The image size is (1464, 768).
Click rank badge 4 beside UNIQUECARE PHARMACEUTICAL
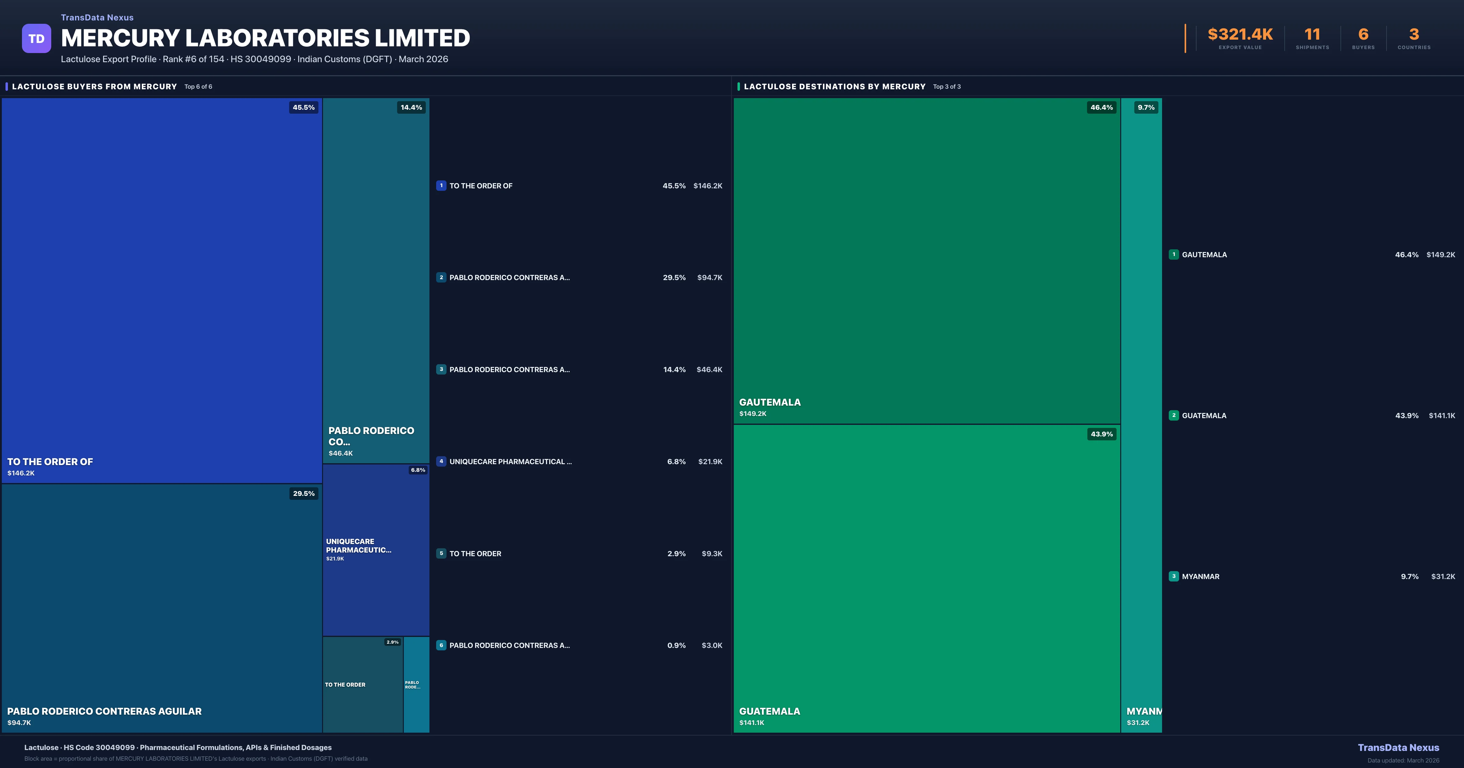(441, 461)
